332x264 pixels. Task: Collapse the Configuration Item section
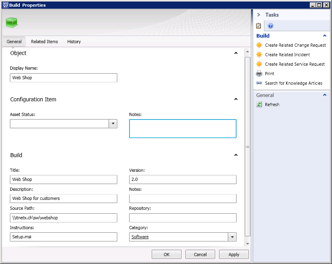236,99
